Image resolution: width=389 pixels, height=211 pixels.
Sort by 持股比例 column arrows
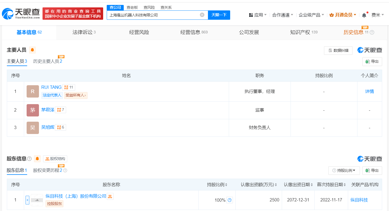pos(226,185)
